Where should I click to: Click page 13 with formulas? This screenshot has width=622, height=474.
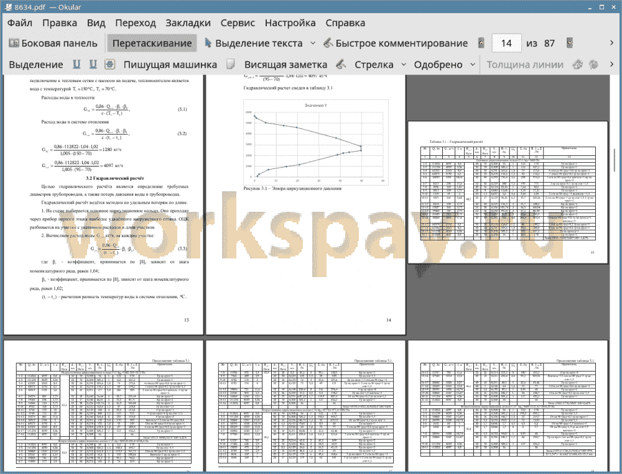pyautogui.click(x=103, y=205)
